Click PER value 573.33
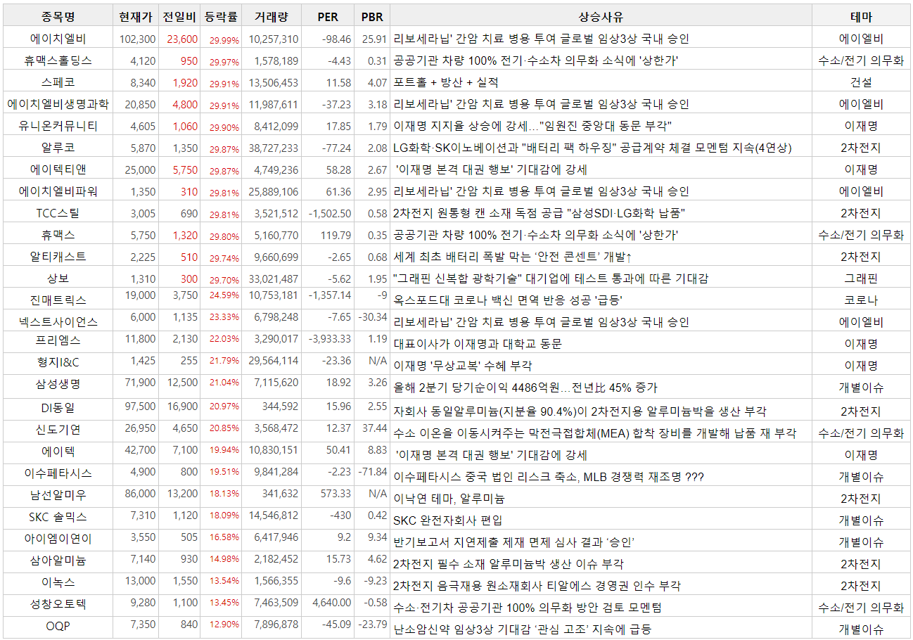Viewport: 913px width, 640px height. [336, 494]
